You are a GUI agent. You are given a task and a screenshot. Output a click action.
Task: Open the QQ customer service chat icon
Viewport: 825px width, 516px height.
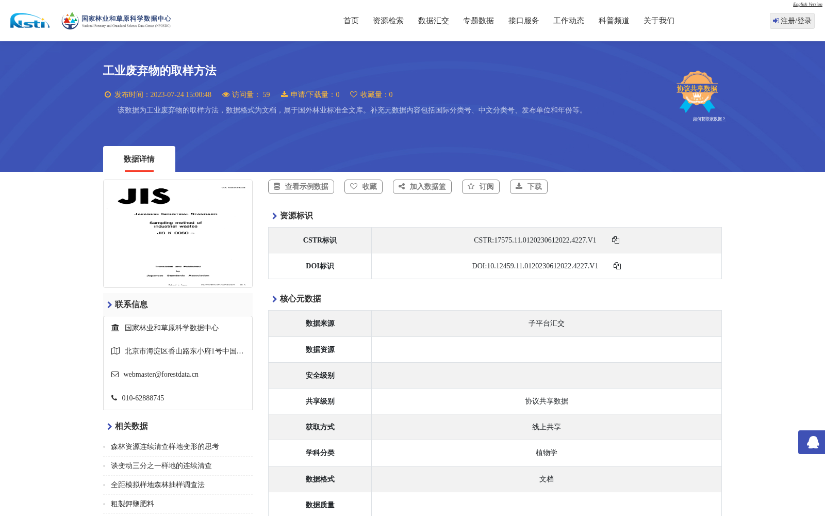812,442
